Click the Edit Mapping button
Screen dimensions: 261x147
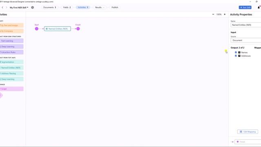click(x=248, y=131)
